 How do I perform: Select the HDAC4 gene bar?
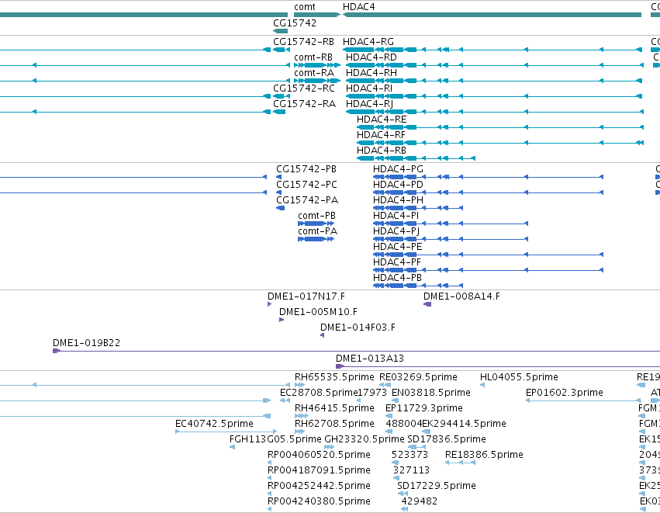[x=492, y=15]
